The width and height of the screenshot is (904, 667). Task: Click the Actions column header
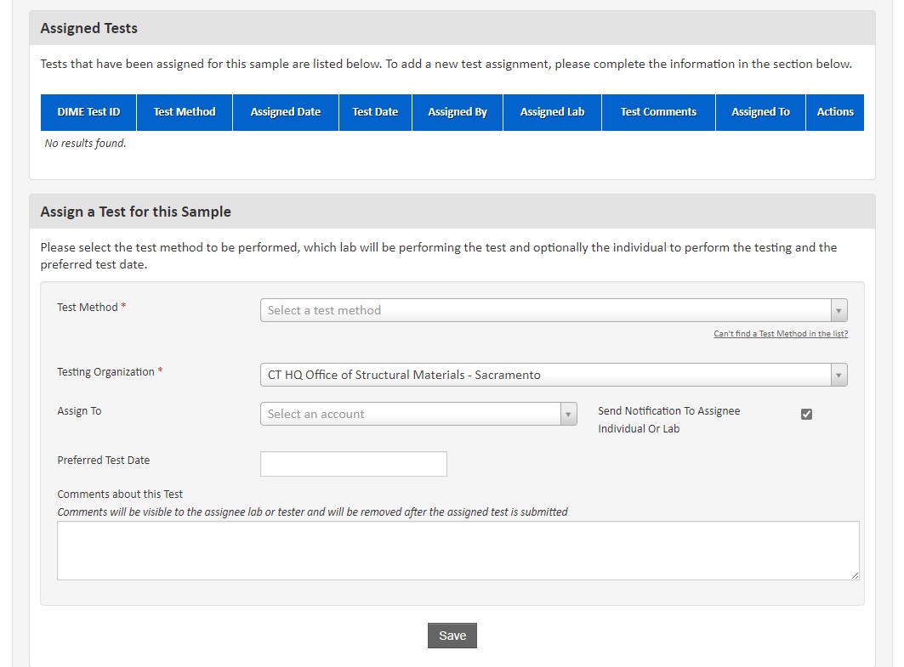tap(834, 112)
